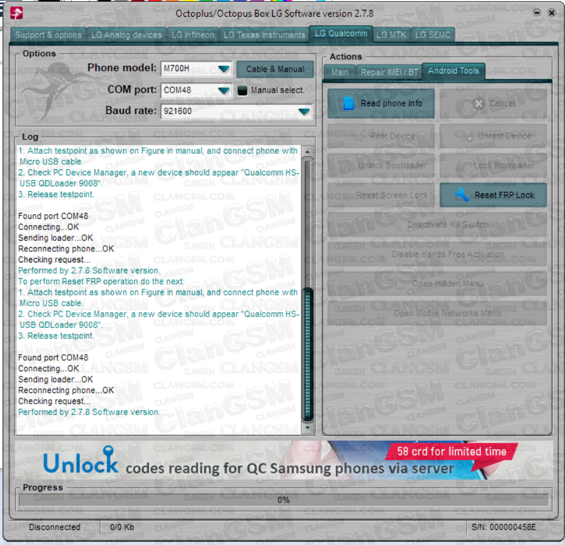Click Disable Hands Free Activation button

[x=437, y=254]
